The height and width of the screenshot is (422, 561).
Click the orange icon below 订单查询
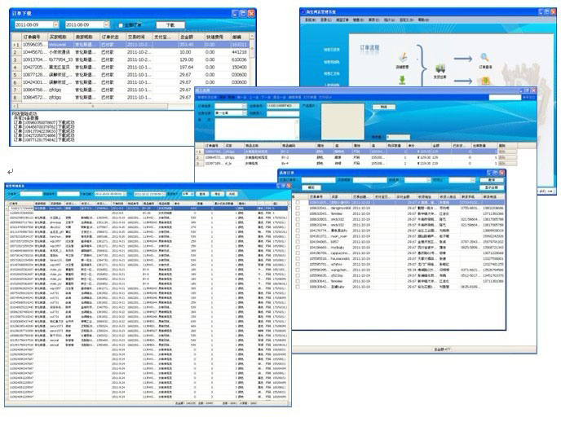(x=485, y=81)
